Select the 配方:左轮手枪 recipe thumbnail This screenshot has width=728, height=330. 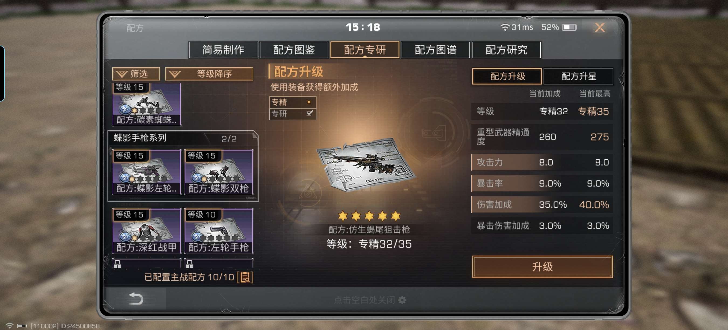[218, 231]
